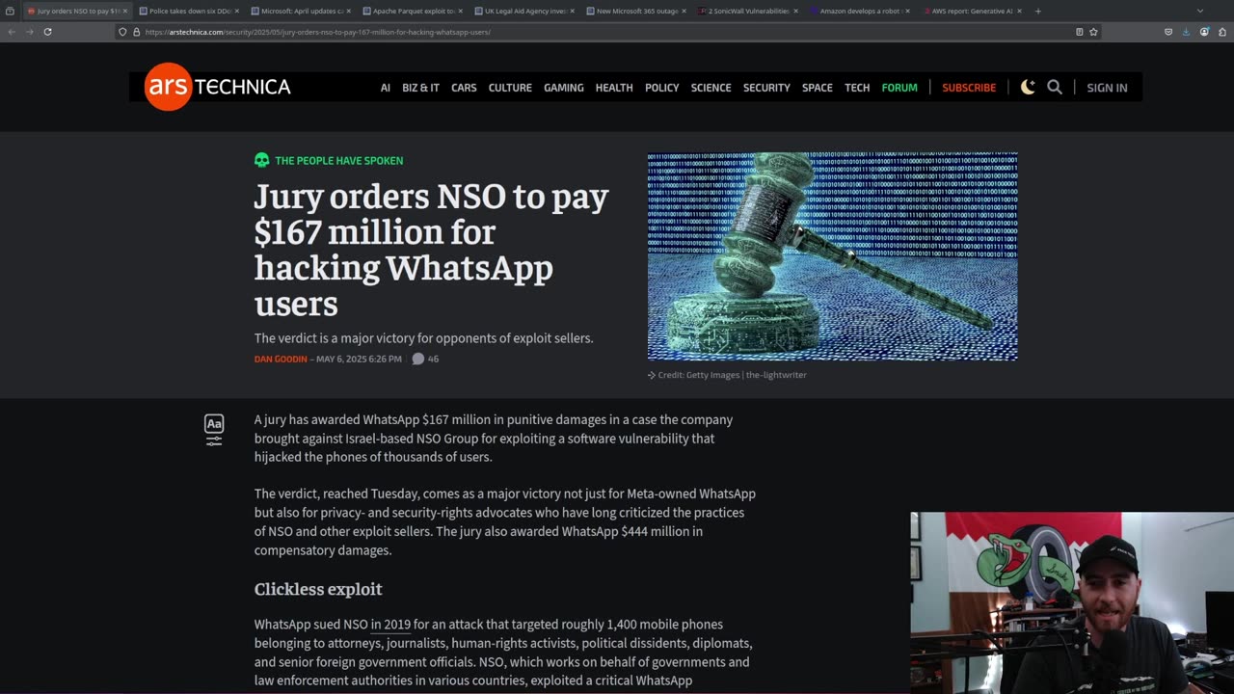The height and width of the screenshot is (694, 1234).
Task: Open the Pocket save icon
Action: click(x=1168, y=32)
